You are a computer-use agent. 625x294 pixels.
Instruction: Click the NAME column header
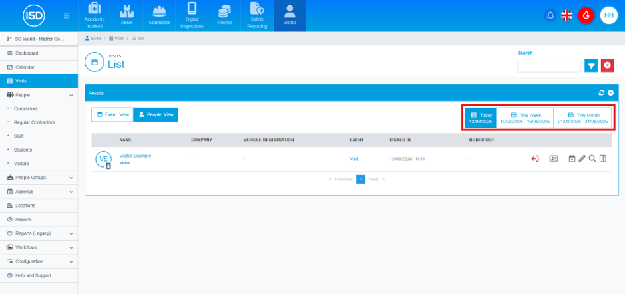(125, 140)
